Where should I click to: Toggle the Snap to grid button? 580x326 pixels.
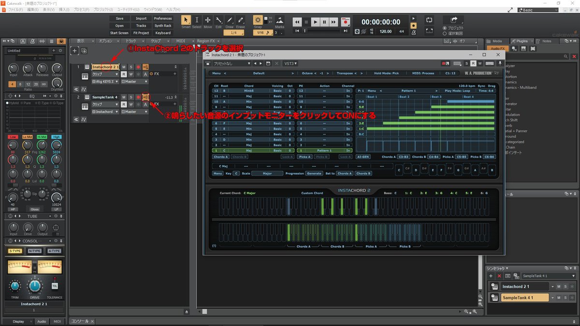tap(258, 21)
